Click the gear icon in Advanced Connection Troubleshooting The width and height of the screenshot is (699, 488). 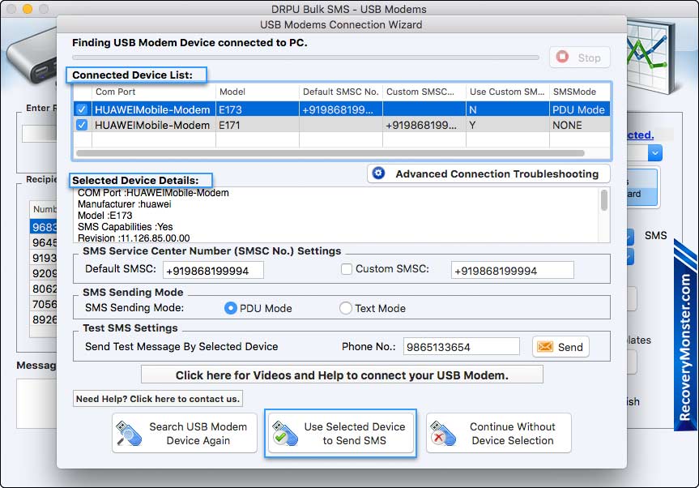[x=378, y=173]
